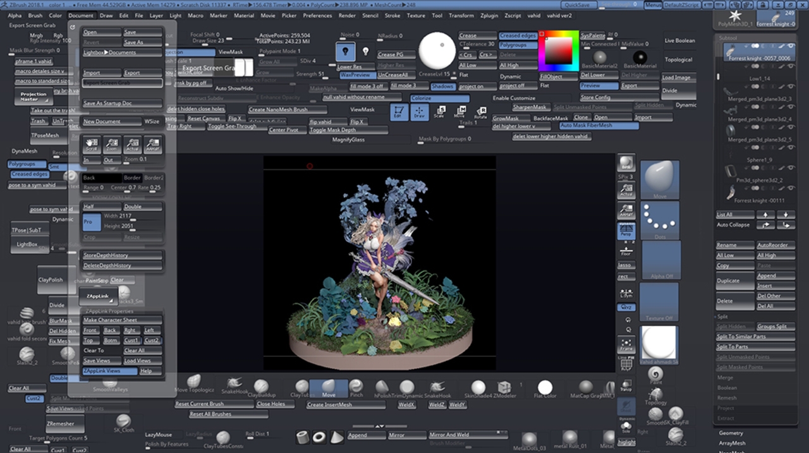
Task: Click the ZAppLink button icon
Action: point(98,296)
